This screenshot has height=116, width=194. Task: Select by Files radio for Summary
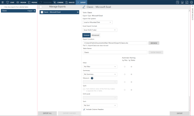pyautogui.click(x=125, y=74)
